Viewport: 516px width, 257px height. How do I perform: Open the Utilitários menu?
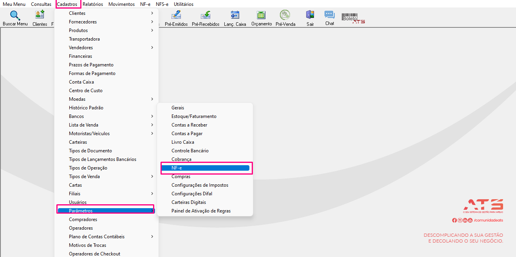pyautogui.click(x=183, y=4)
